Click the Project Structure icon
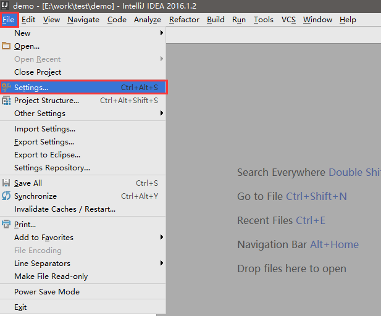The image size is (381, 316). coord(6,101)
